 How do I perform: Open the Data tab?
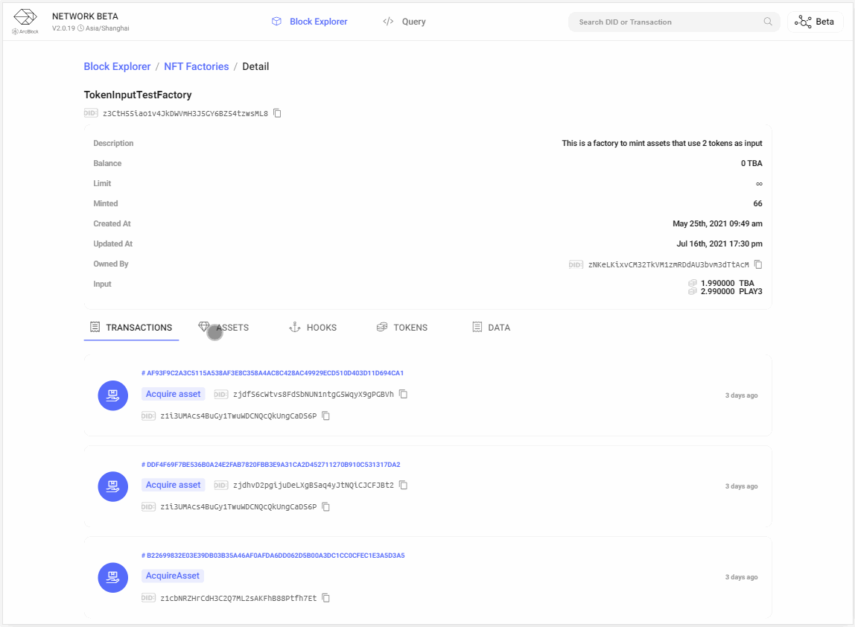coord(492,328)
